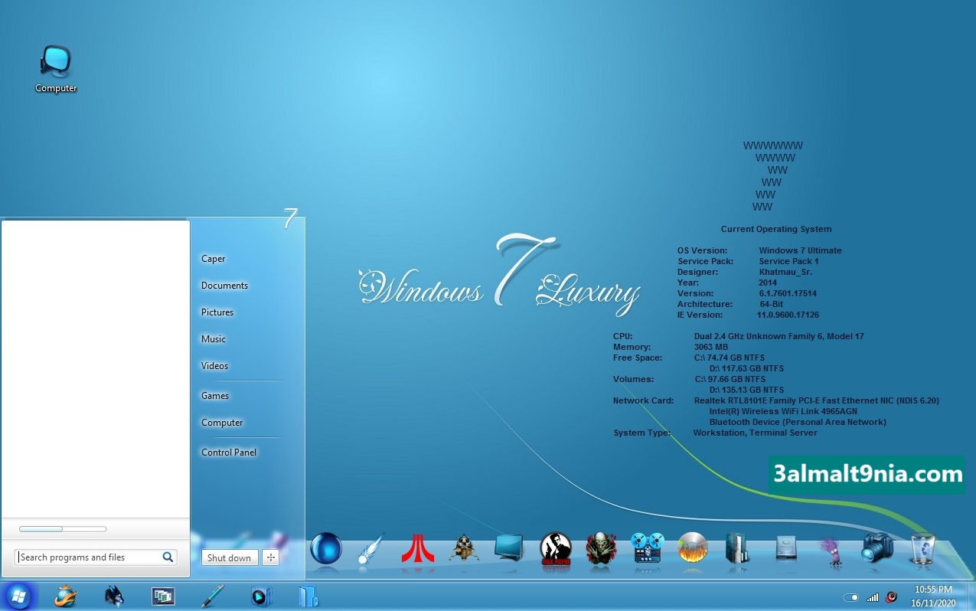
Task: Launch the orange browser taskbar icon
Action: coord(65,596)
